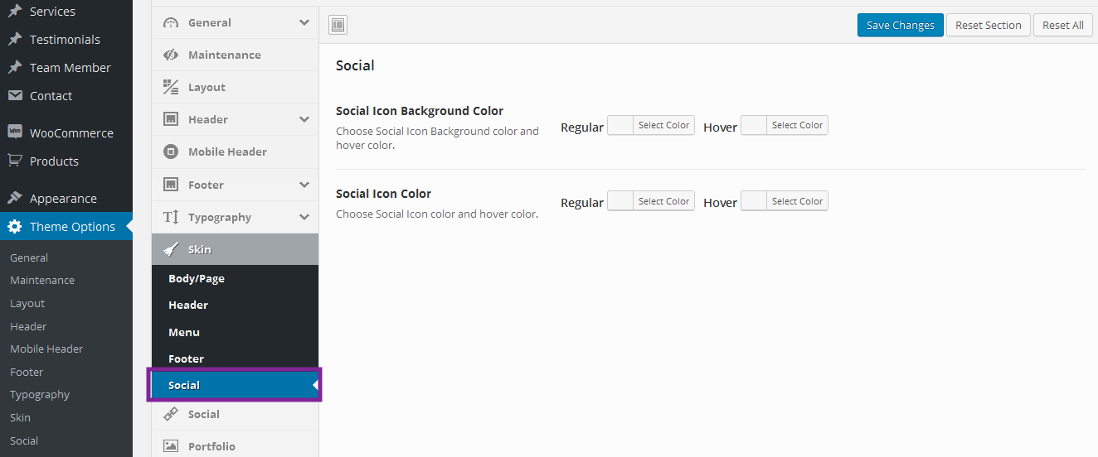The height and width of the screenshot is (457, 1098).
Task: Click the expand-all sections icon beside Save Changes
Action: pos(338,25)
